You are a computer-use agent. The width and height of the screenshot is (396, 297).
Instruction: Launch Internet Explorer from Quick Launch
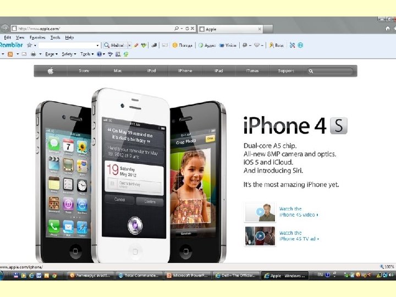click(31, 276)
